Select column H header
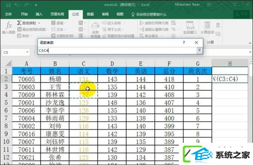 (230, 63)
